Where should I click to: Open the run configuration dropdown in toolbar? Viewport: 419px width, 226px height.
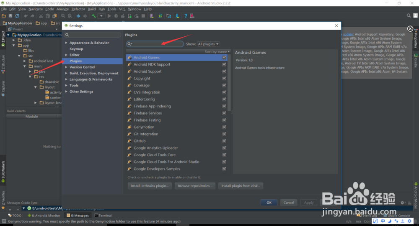pyautogui.click(x=101, y=16)
